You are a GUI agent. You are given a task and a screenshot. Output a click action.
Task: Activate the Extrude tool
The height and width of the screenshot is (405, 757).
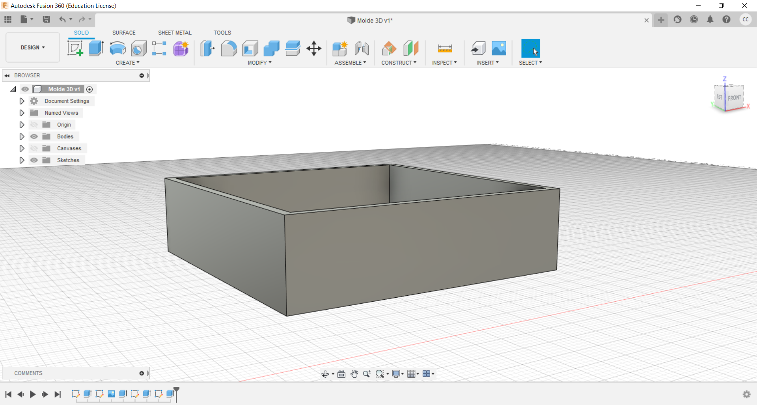point(96,48)
